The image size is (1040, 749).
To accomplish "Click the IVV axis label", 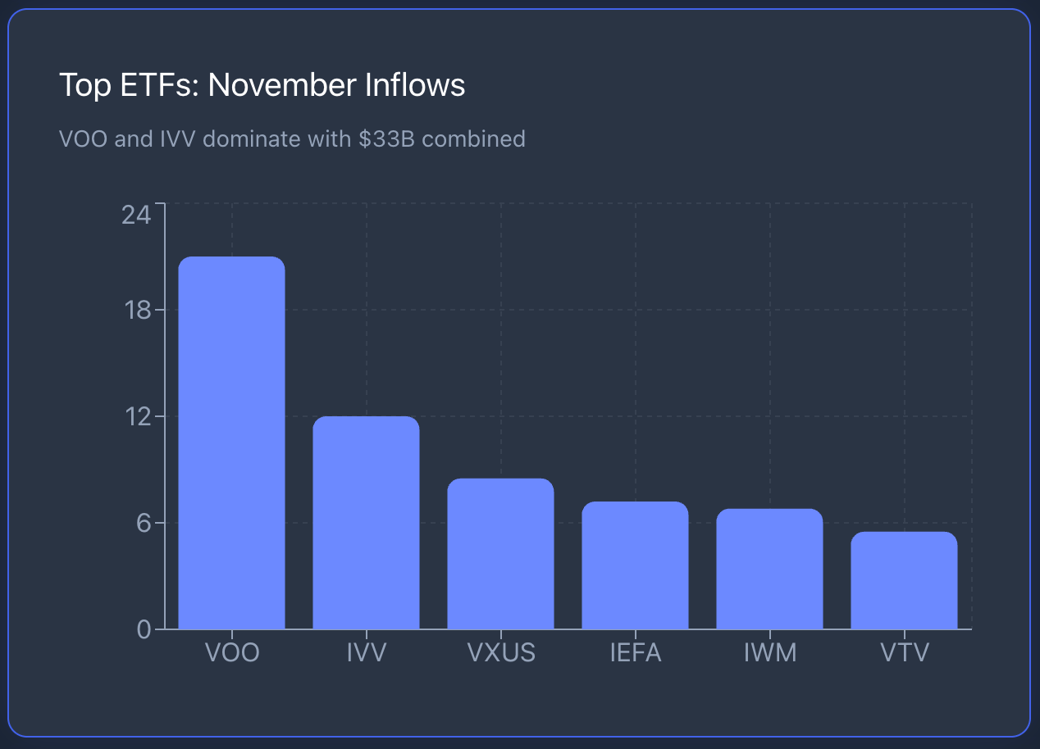I will (x=367, y=653).
